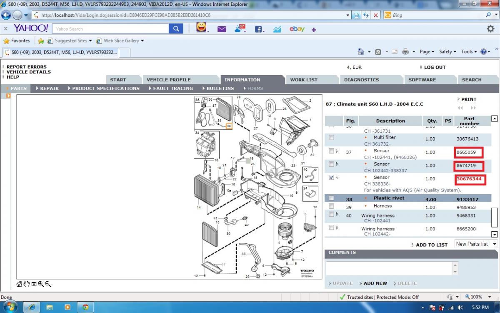The width and height of the screenshot is (500, 313).
Task: Open the Page menu dropdown
Action: [427, 52]
